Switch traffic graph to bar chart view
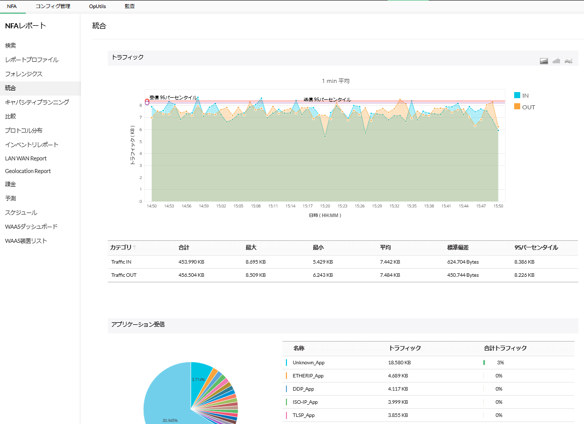The image size is (584, 424). 556,61
